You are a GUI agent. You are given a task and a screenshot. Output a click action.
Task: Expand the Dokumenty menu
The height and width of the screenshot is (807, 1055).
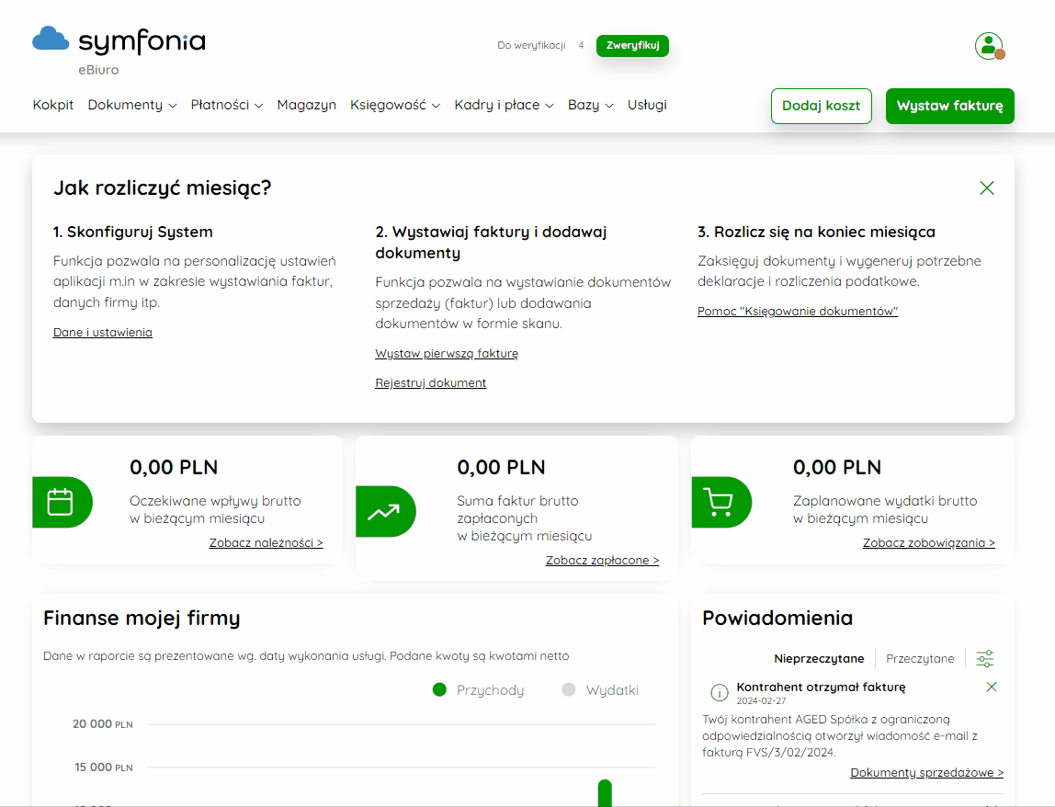click(132, 105)
